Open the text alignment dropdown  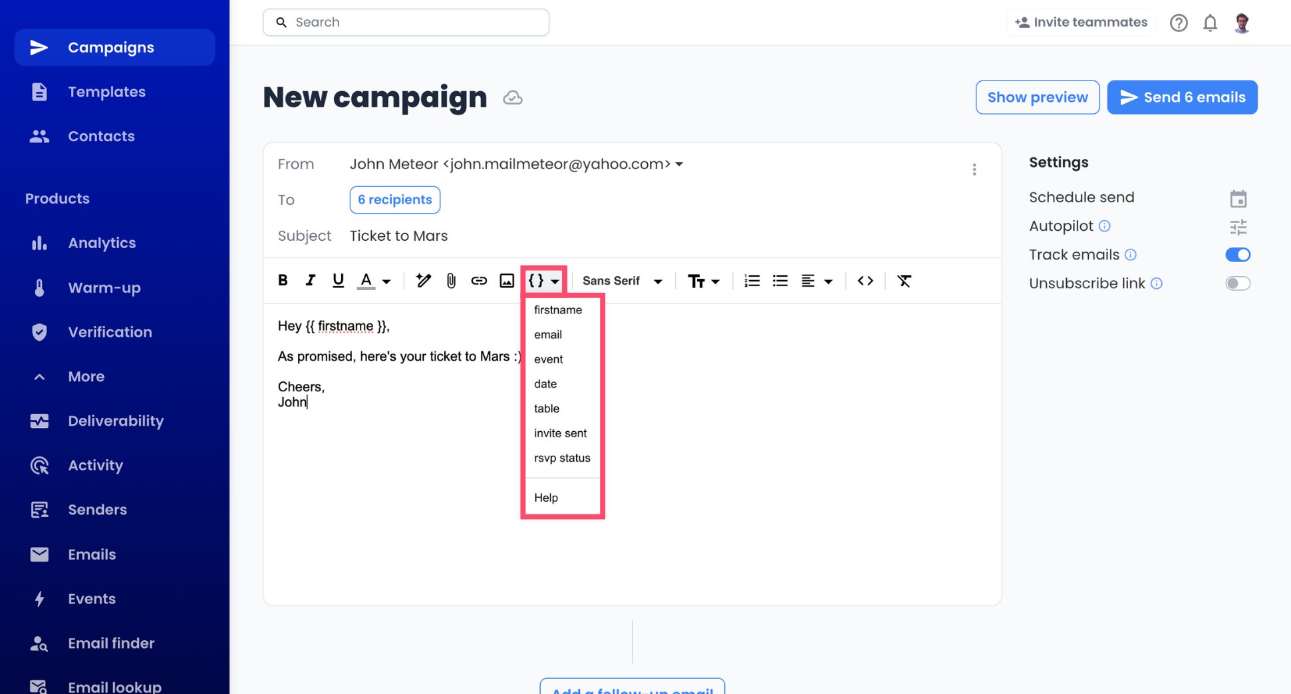(x=817, y=281)
